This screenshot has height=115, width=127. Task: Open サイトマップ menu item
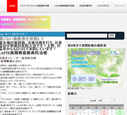tap(120, 6)
